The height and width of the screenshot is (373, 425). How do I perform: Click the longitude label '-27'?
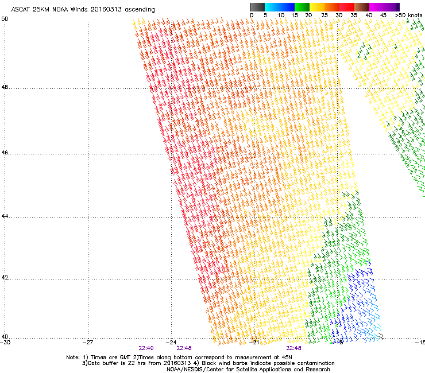click(x=88, y=343)
